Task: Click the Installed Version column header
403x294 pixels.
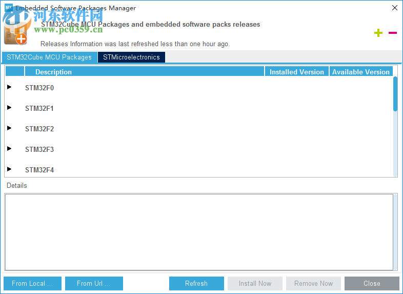Action: tap(297, 71)
